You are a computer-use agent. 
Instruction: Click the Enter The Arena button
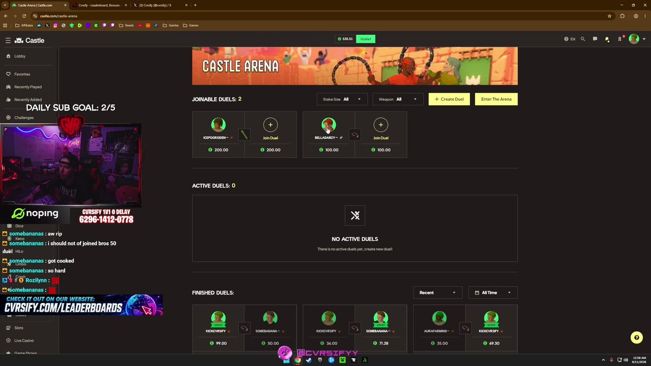(x=496, y=99)
